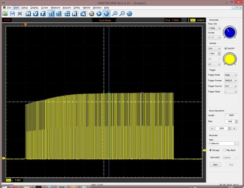Click the Print toolbar icon

(x=20, y=14)
